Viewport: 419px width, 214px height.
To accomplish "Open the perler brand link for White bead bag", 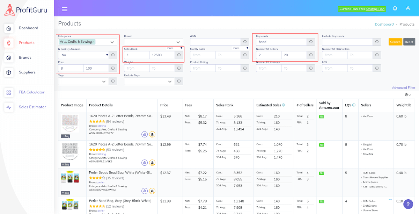I will pyautogui.click(x=101, y=182).
